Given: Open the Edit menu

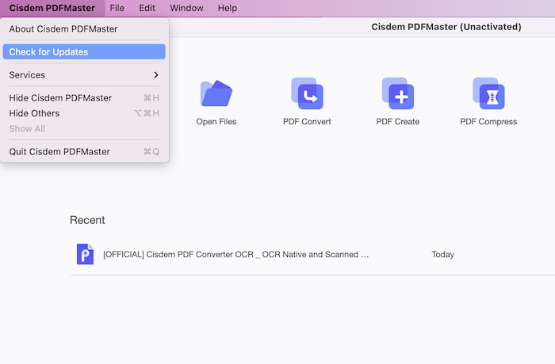Looking at the screenshot, I should click(x=147, y=8).
